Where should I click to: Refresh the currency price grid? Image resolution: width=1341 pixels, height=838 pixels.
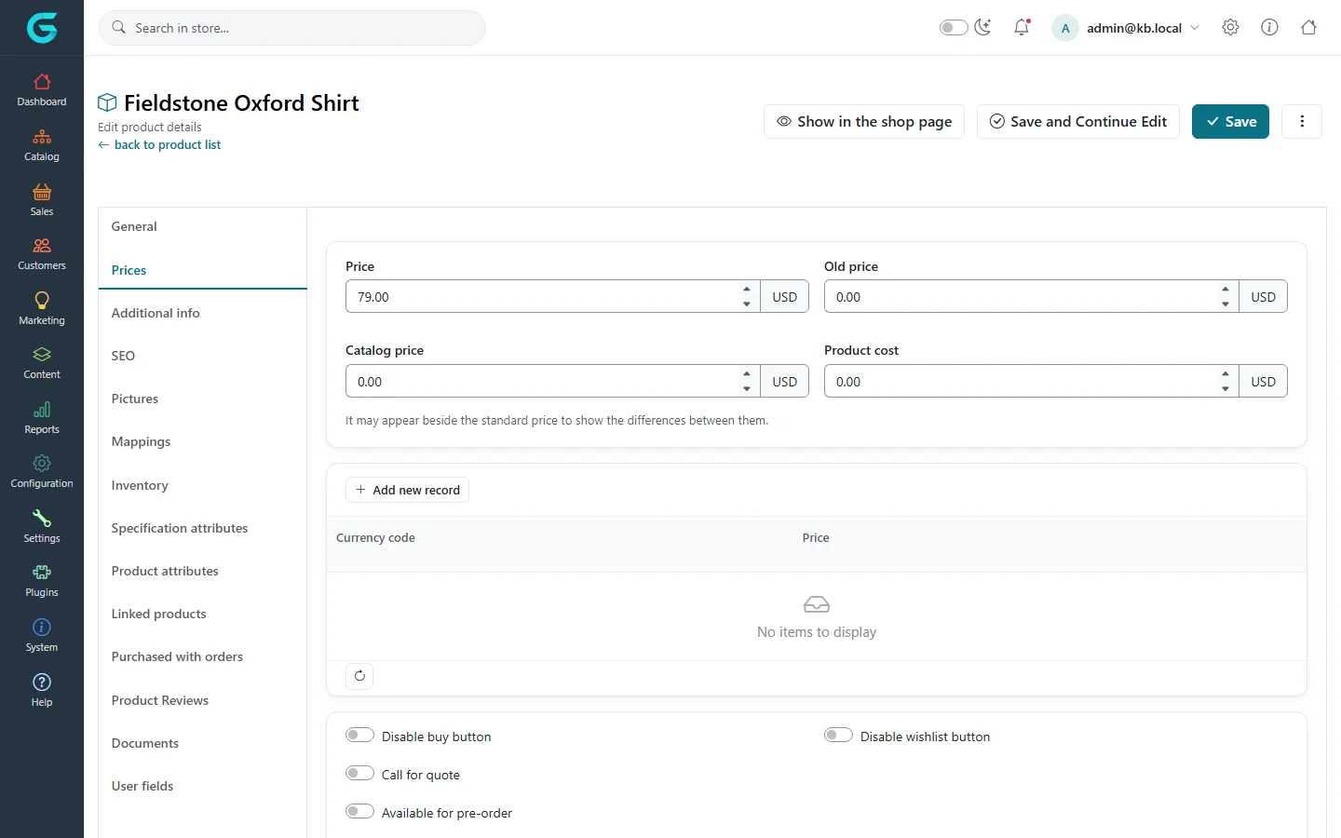pos(359,676)
